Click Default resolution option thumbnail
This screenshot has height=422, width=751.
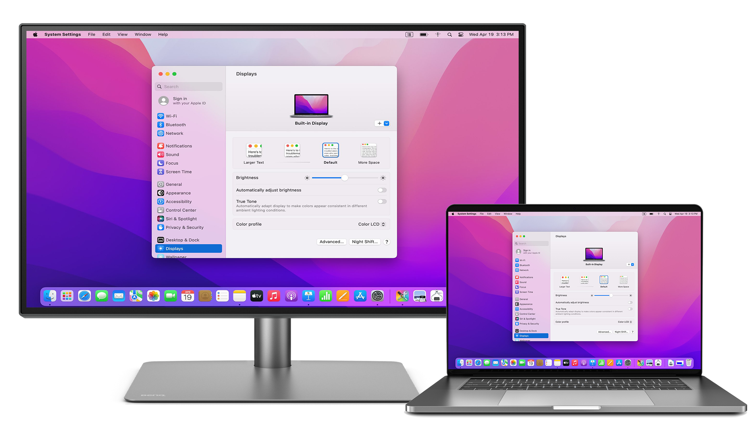click(330, 151)
